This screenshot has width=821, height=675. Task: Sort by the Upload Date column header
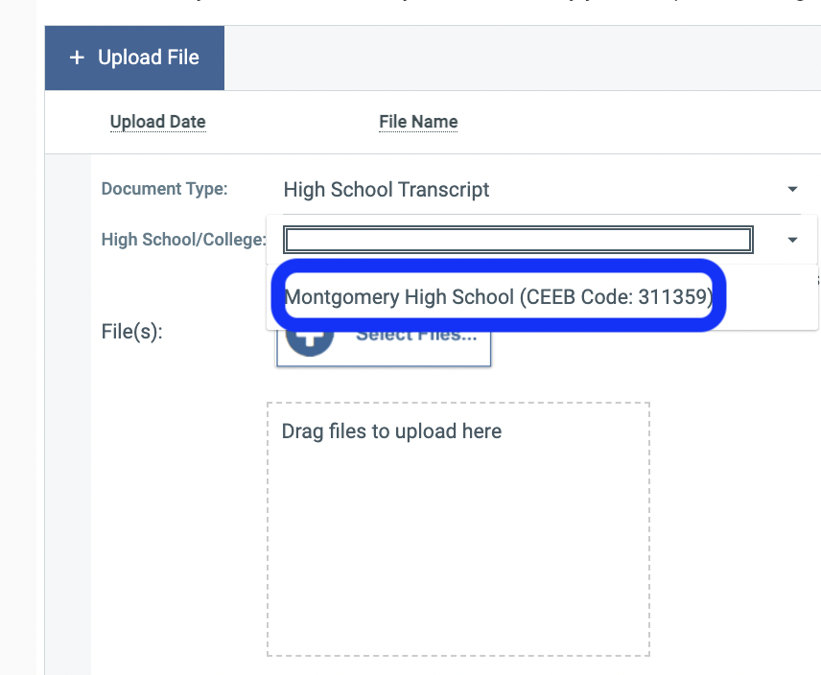(157, 122)
